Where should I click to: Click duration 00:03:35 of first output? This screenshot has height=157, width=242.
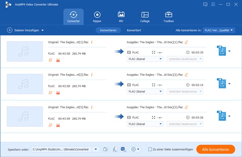pyautogui.click(x=197, y=53)
